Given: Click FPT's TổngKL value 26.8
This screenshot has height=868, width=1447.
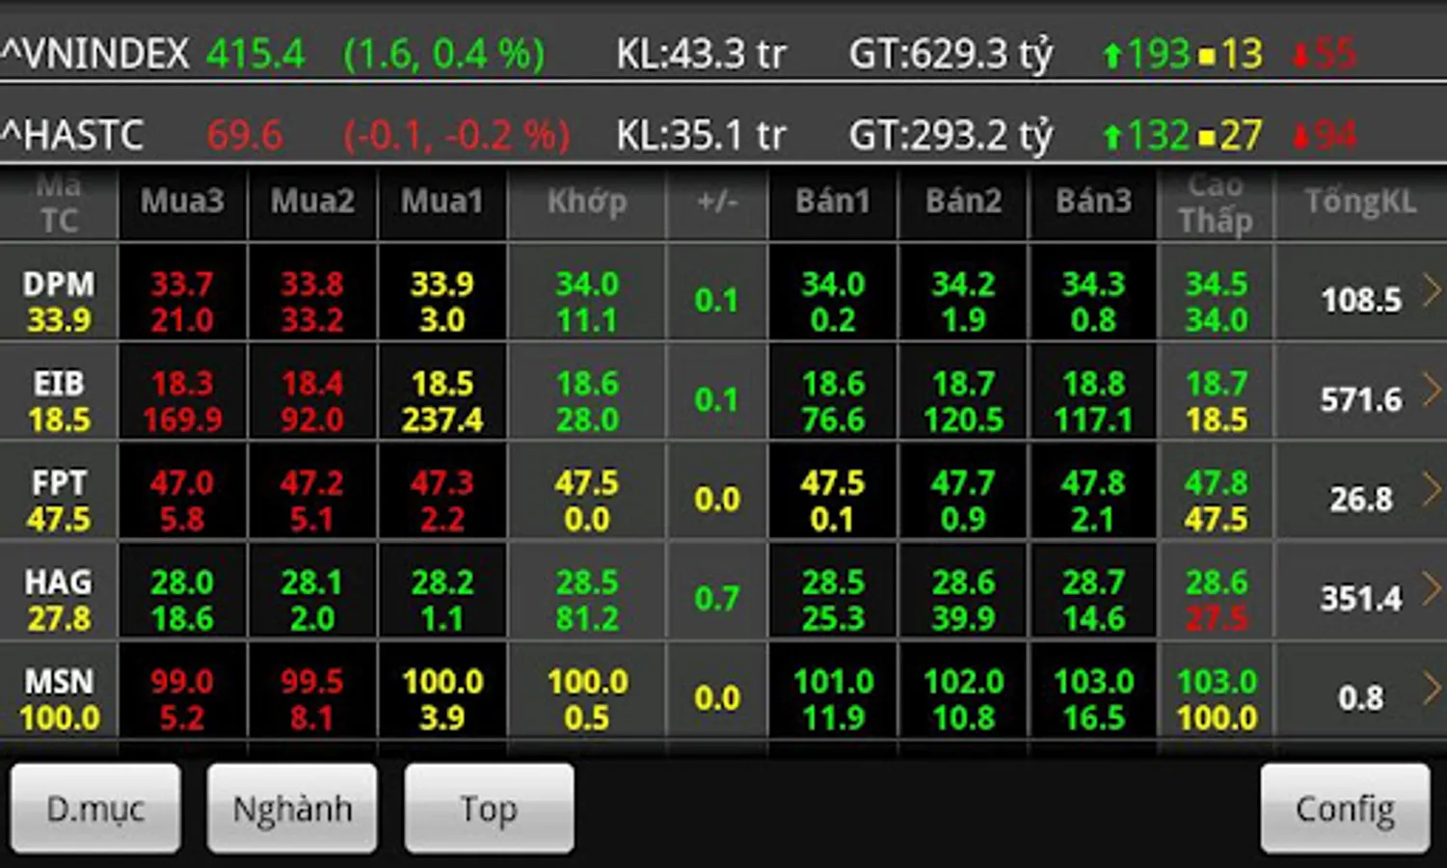Looking at the screenshot, I should pos(1361,500).
